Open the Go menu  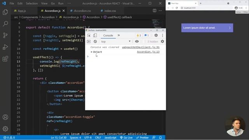(53, 3)
